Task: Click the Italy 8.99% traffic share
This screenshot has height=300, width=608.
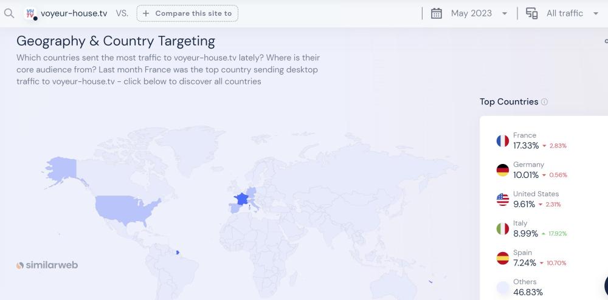Action: pyautogui.click(x=525, y=233)
